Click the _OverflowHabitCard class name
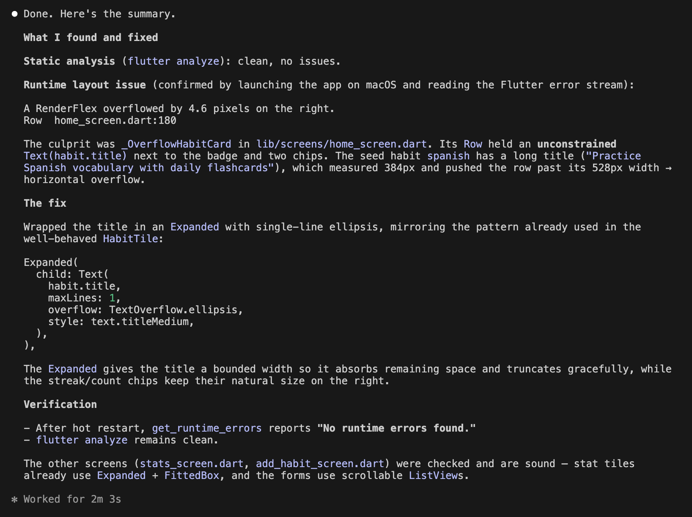Viewport: 692px width, 517px height. click(x=176, y=144)
